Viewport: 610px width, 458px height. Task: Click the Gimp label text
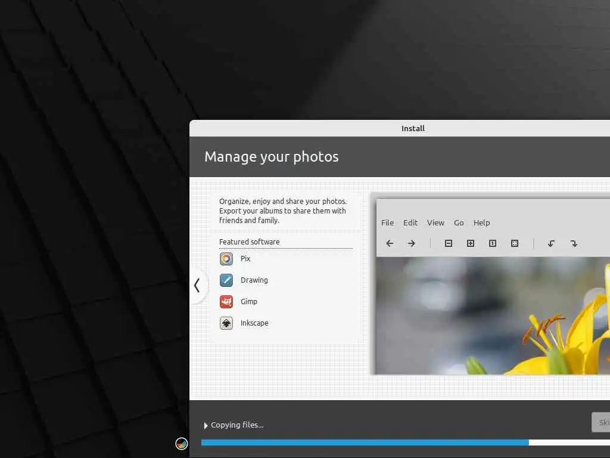(x=249, y=302)
